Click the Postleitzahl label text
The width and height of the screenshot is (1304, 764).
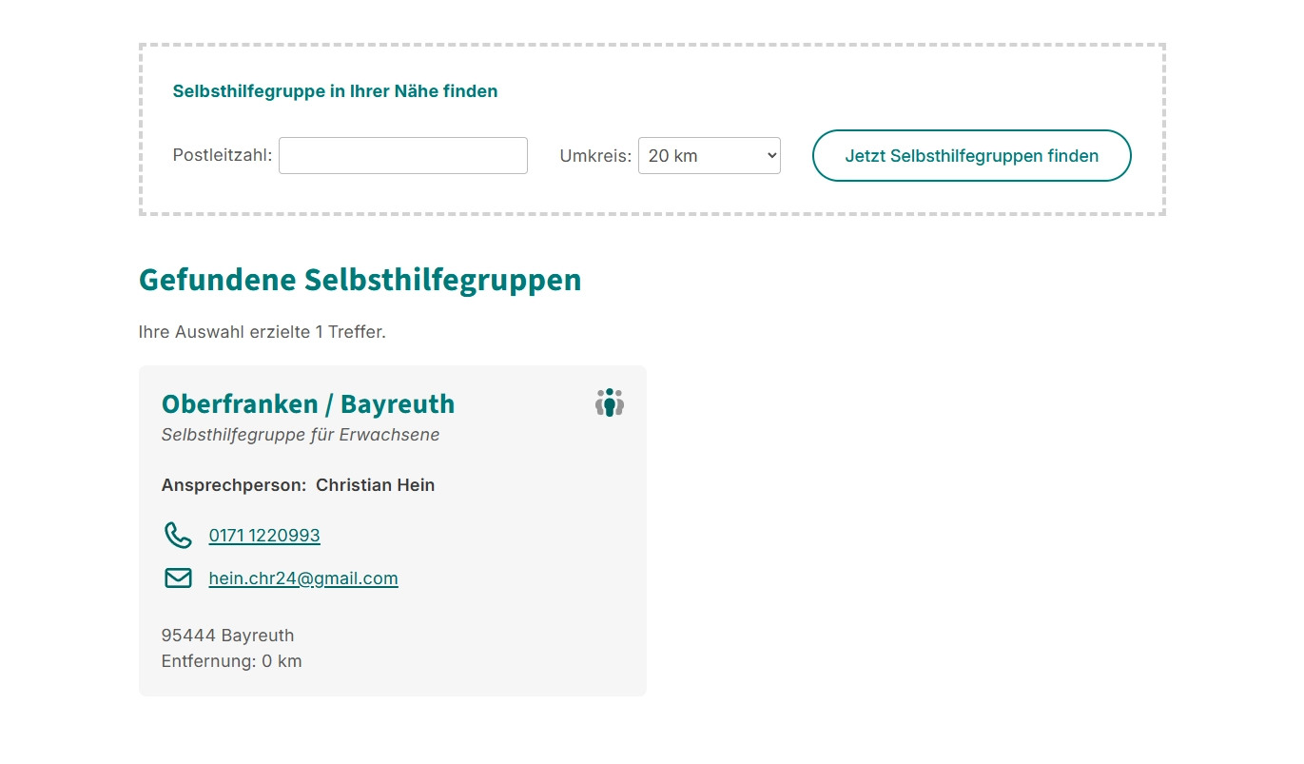point(222,155)
